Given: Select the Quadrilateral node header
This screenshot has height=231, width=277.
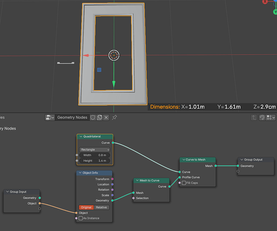Looking at the screenshot, I should point(95,136).
